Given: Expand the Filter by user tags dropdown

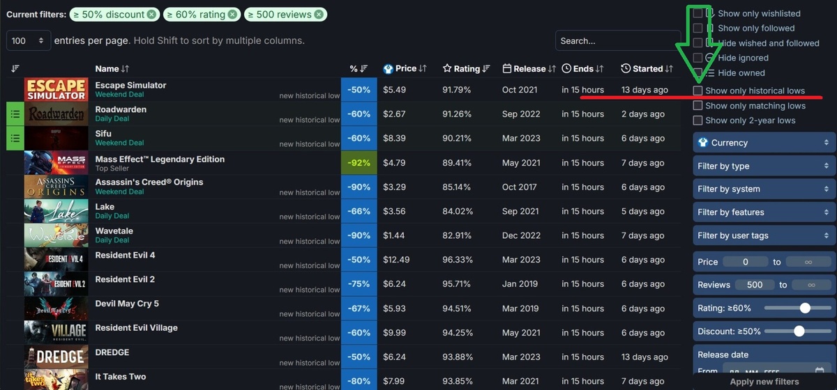Looking at the screenshot, I should 764,235.
